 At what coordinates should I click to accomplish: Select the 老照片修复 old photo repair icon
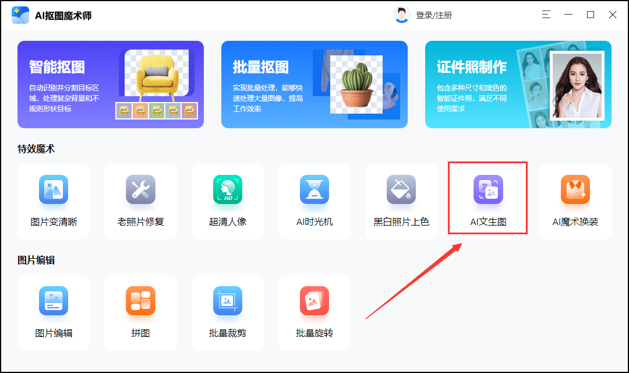coord(140,190)
